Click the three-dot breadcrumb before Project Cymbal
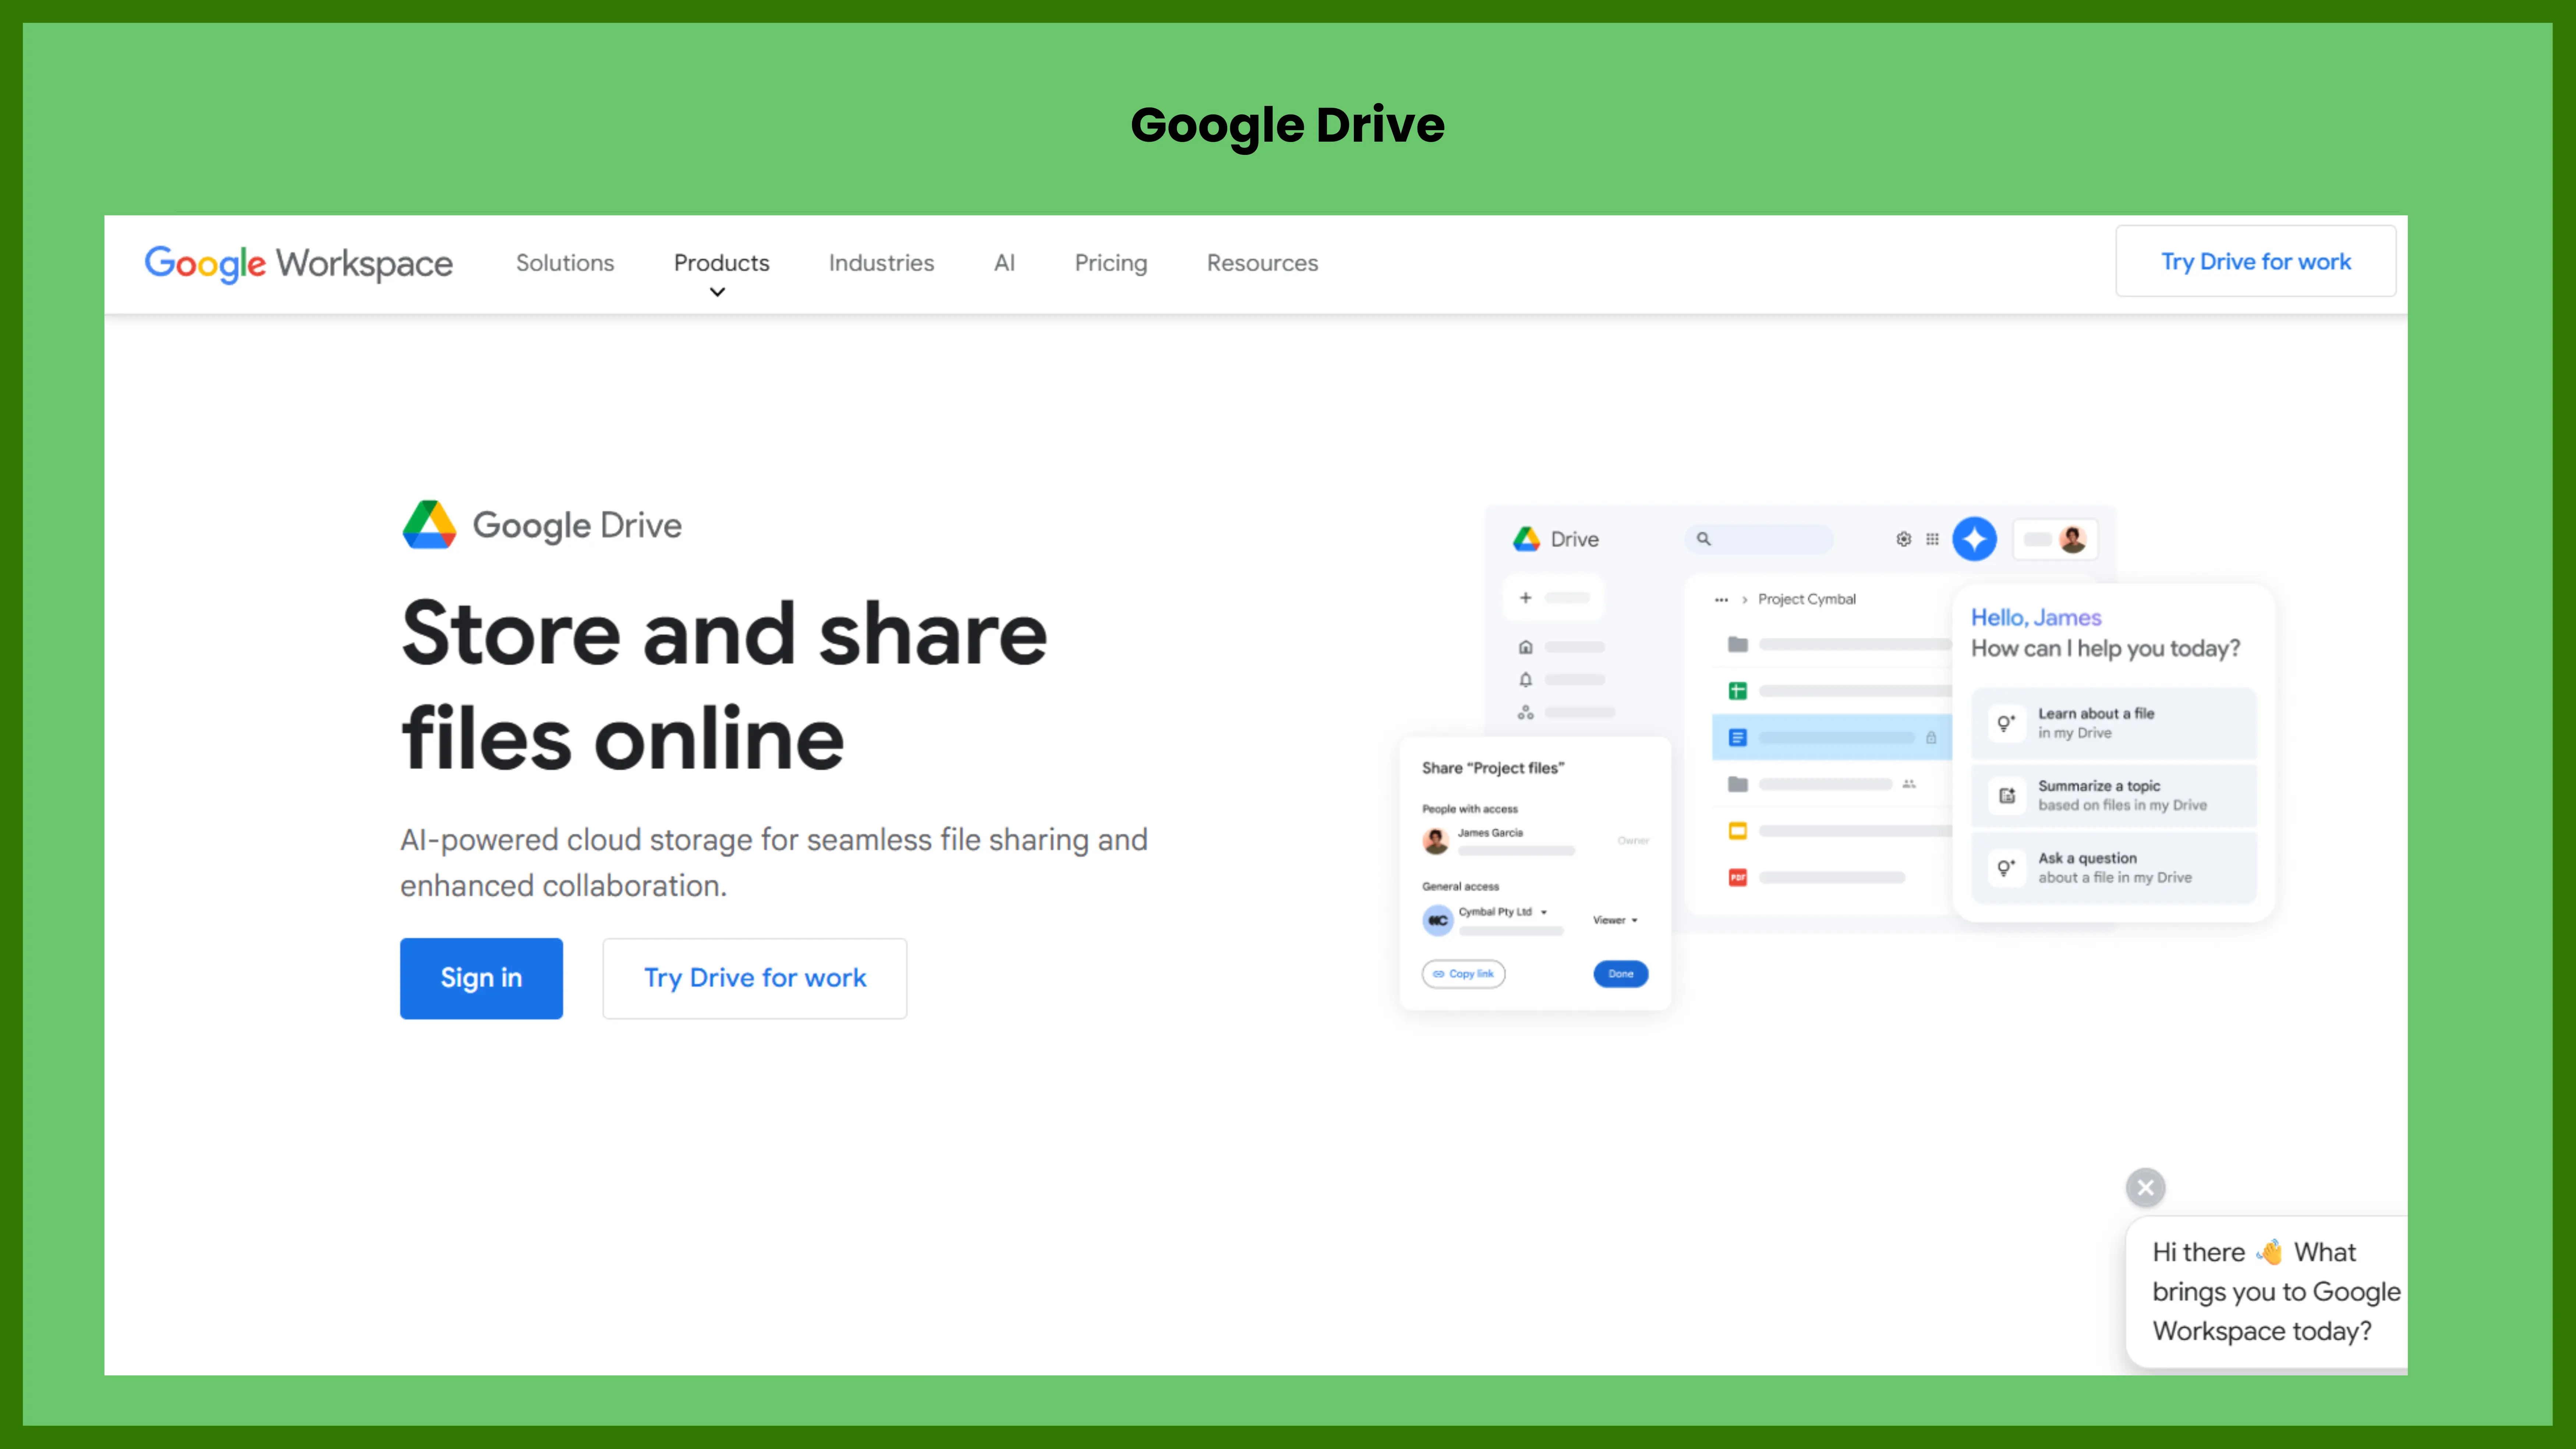 point(1721,600)
